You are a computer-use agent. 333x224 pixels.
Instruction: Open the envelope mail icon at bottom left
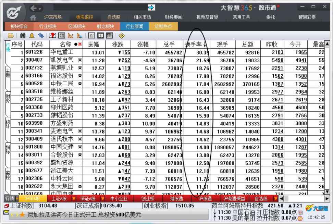(x=6, y=212)
